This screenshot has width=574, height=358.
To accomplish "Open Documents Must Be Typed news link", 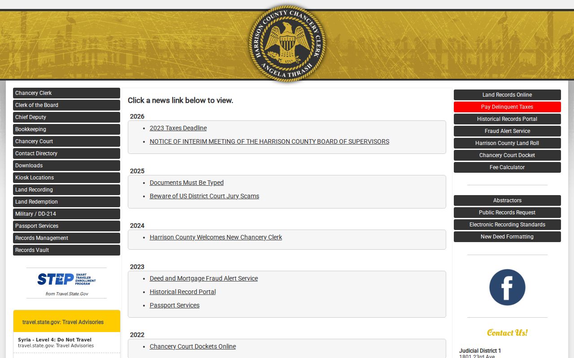I will pos(187,183).
